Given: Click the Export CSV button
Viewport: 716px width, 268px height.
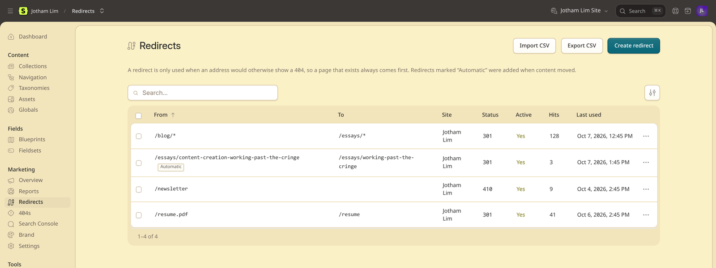Looking at the screenshot, I should (582, 46).
